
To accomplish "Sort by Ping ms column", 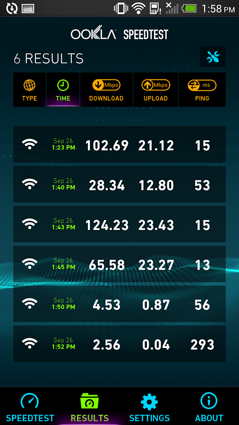I will click(x=202, y=89).
